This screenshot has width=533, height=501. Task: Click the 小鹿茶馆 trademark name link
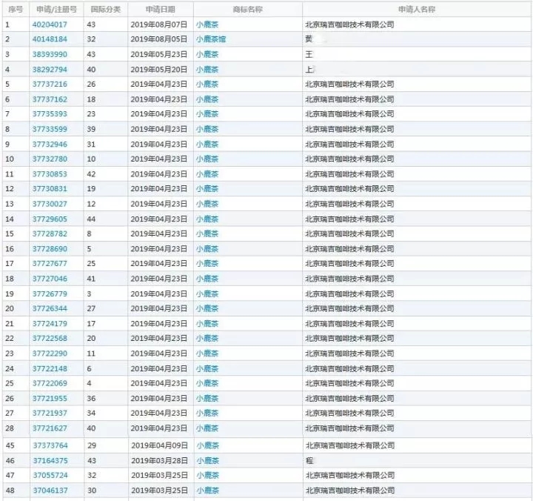pyautogui.click(x=211, y=39)
